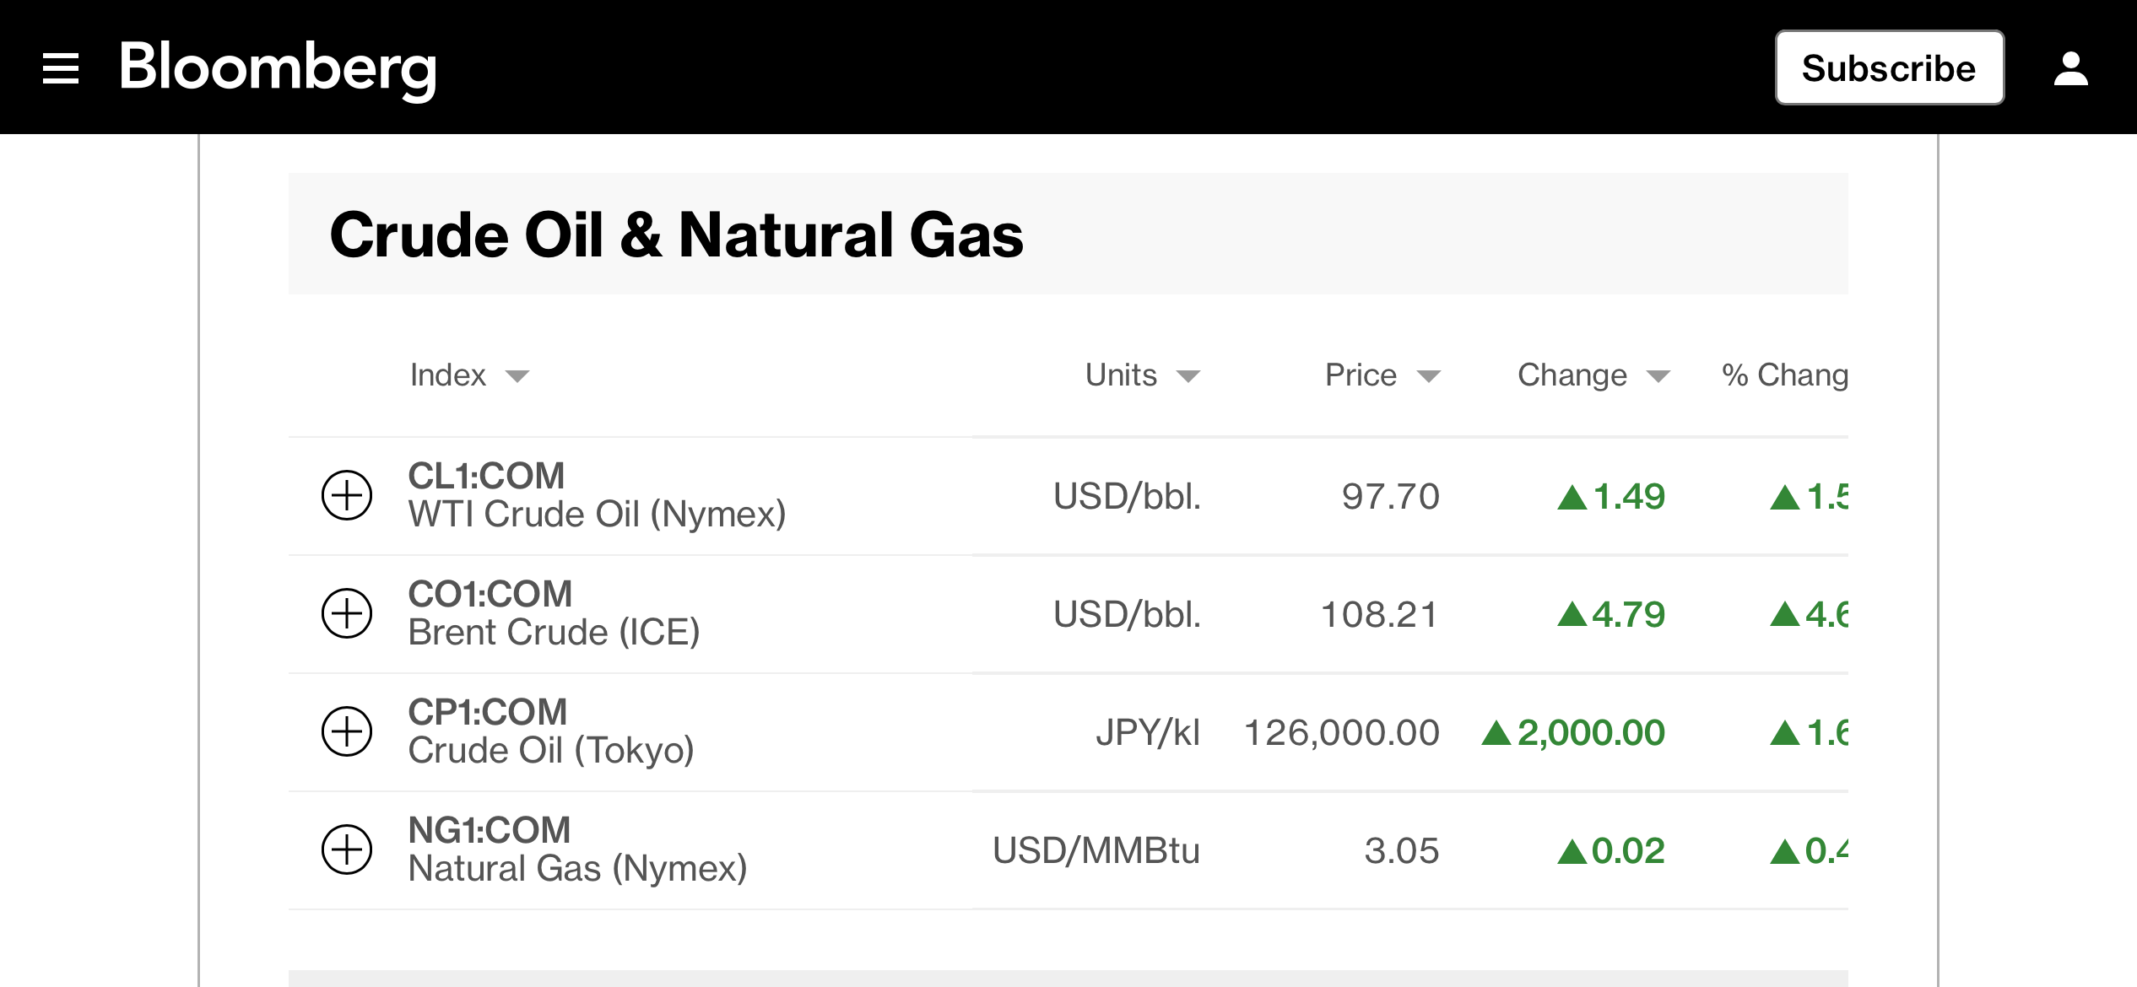Add Brent Crude (ICE) to watchlist
2137x987 pixels.
347,613
